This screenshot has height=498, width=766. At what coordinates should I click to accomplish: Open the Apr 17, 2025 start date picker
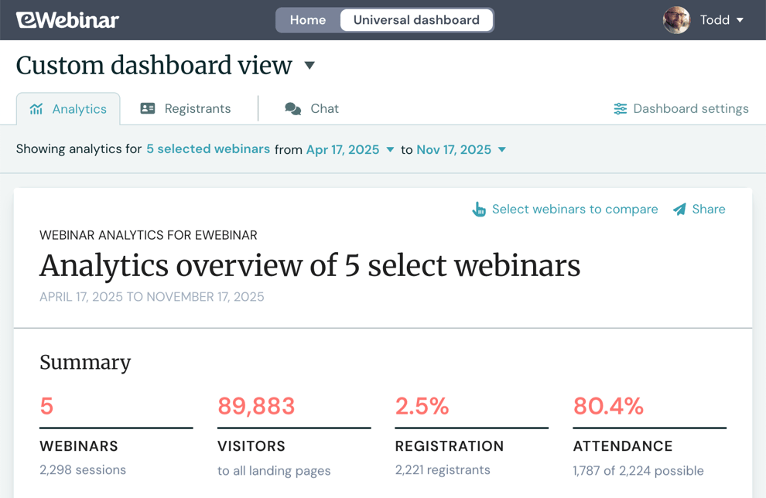(x=351, y=150)
